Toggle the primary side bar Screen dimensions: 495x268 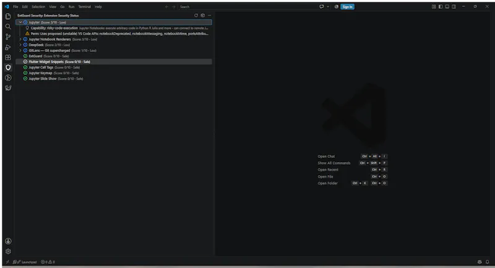tap(441, 7)
